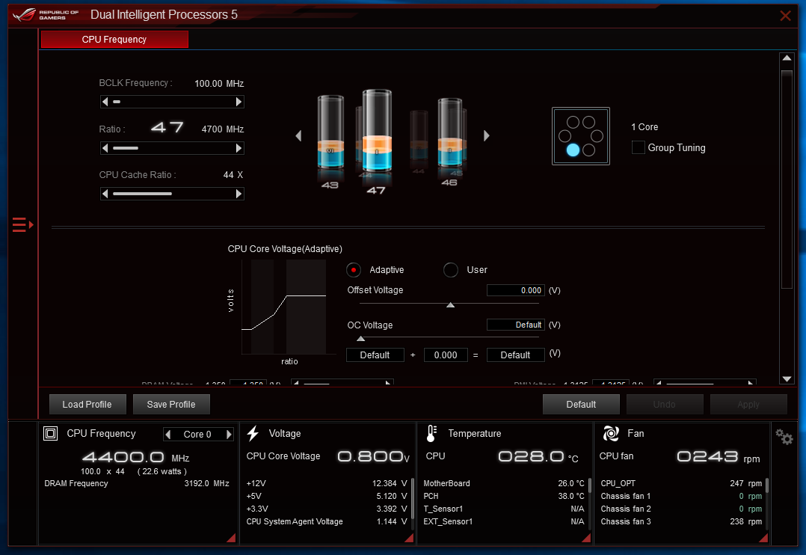Viewport: 806px width, 555px height.
Task: Click the 4700 MHz ratio value
Action: 223,129
